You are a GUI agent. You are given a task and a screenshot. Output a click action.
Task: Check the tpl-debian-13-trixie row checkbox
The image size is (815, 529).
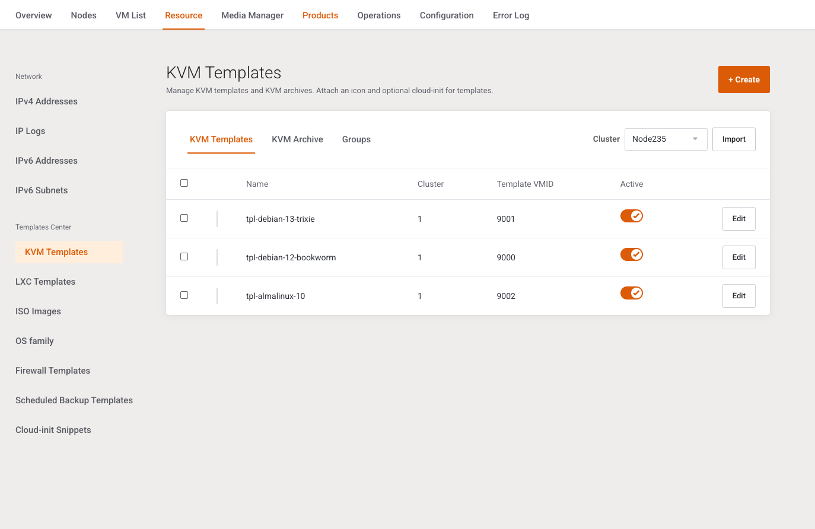pos(184,218)
